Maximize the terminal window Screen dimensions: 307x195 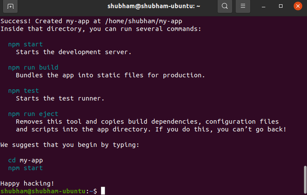click(x=281, y=6)
